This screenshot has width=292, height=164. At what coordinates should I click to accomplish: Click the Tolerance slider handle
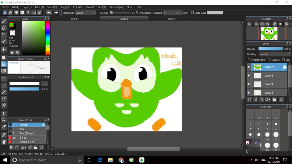(x=111, y=13)
